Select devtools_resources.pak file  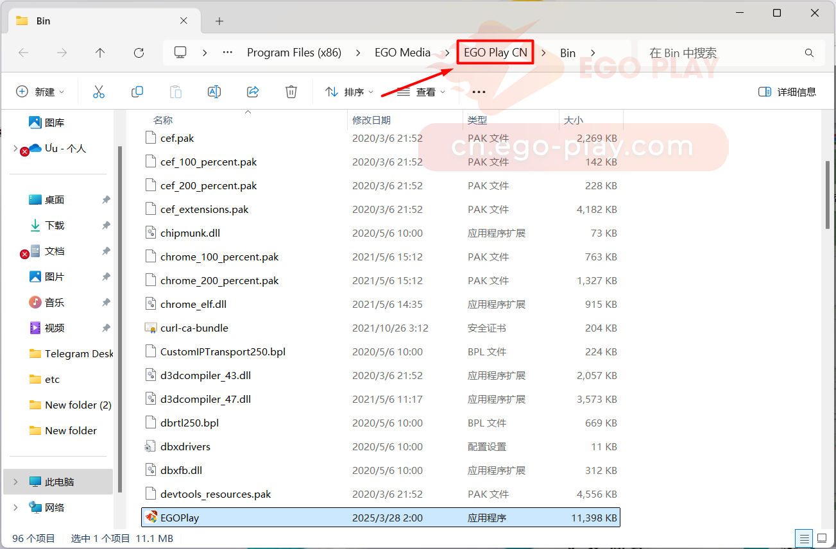pos(380,494)
